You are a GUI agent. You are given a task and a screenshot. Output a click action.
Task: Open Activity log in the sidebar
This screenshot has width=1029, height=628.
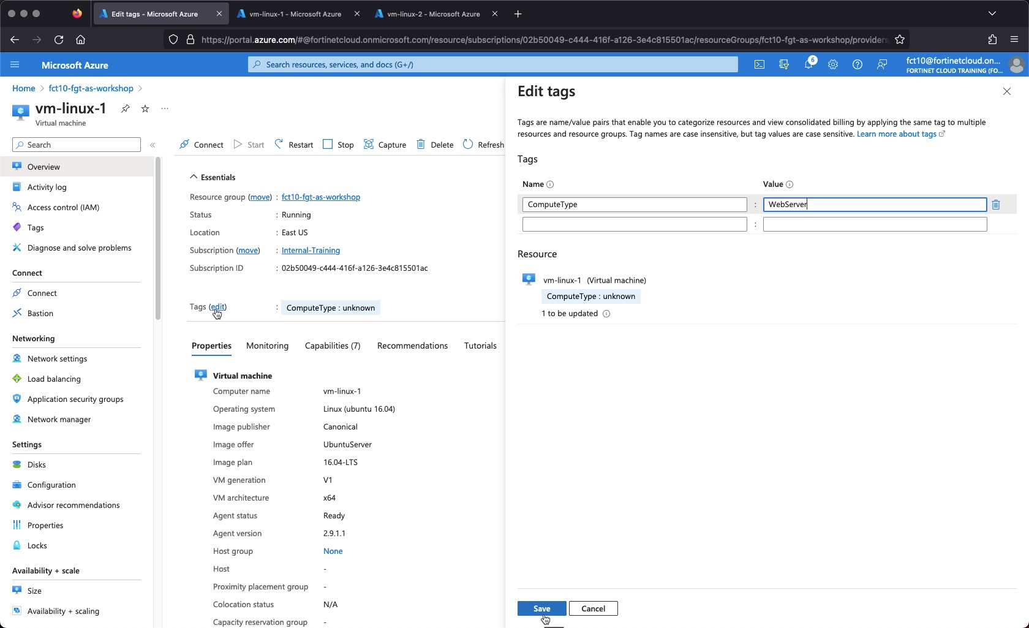pyautogui.click(x=77, y=187)
